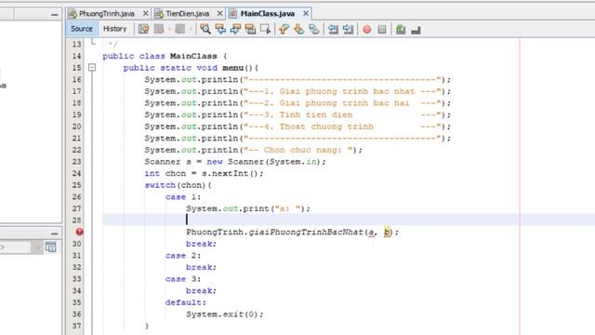The height and width of the screenshot is (335, 595).
Task: Click 'default:' label
Action: 186,302
